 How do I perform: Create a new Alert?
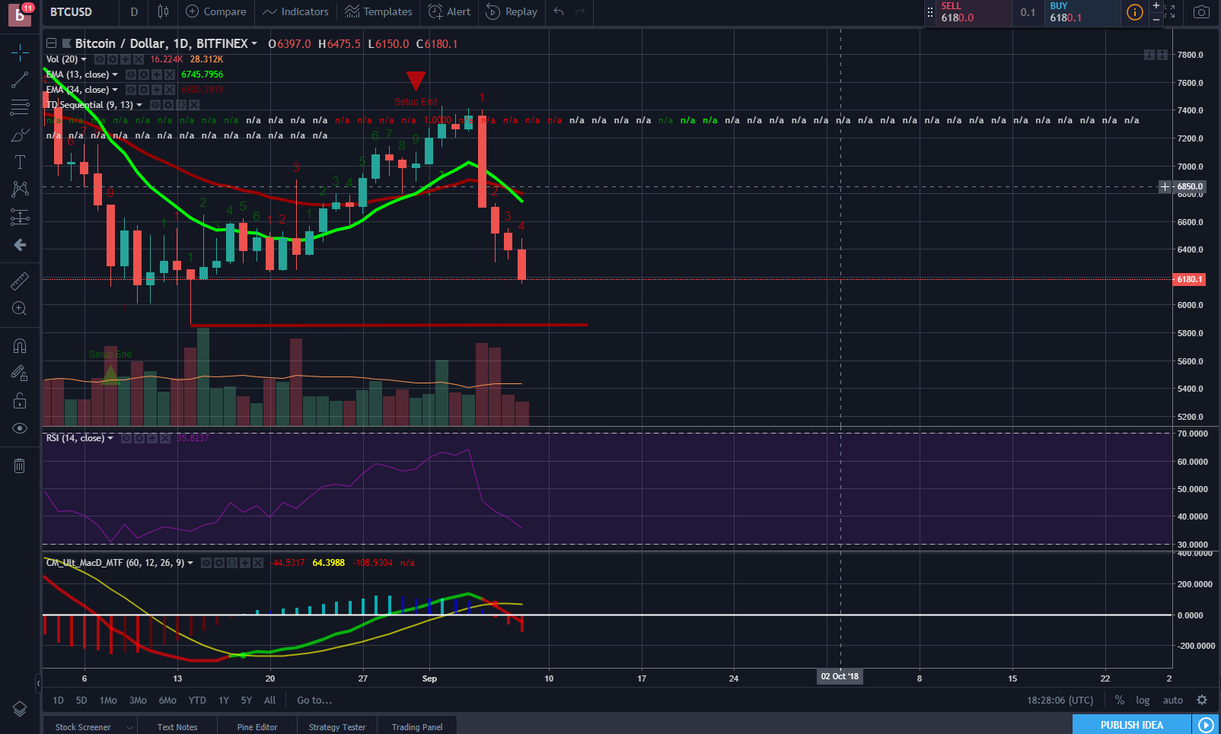[x=449, y=11]
